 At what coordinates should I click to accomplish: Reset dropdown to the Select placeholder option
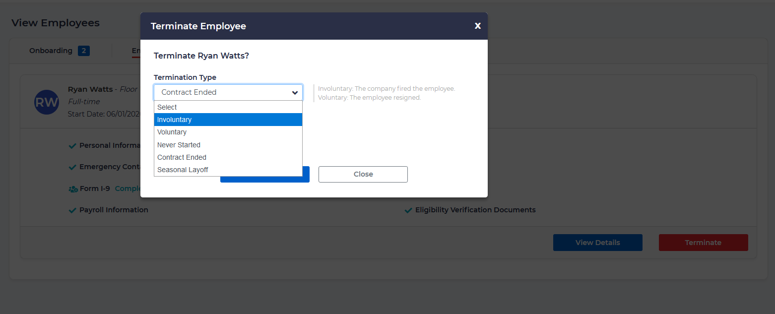[x=228, y=107]
